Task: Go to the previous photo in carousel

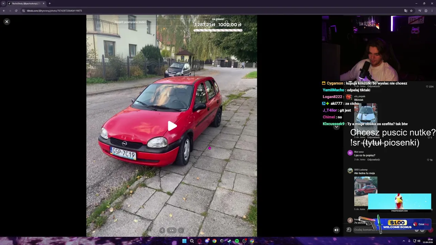Action: pos(162,230)
